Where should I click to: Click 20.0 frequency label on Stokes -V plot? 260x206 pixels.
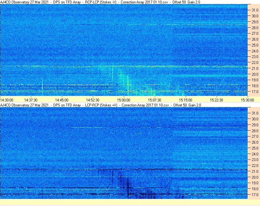pyautogui.click(x=255, y=74)
